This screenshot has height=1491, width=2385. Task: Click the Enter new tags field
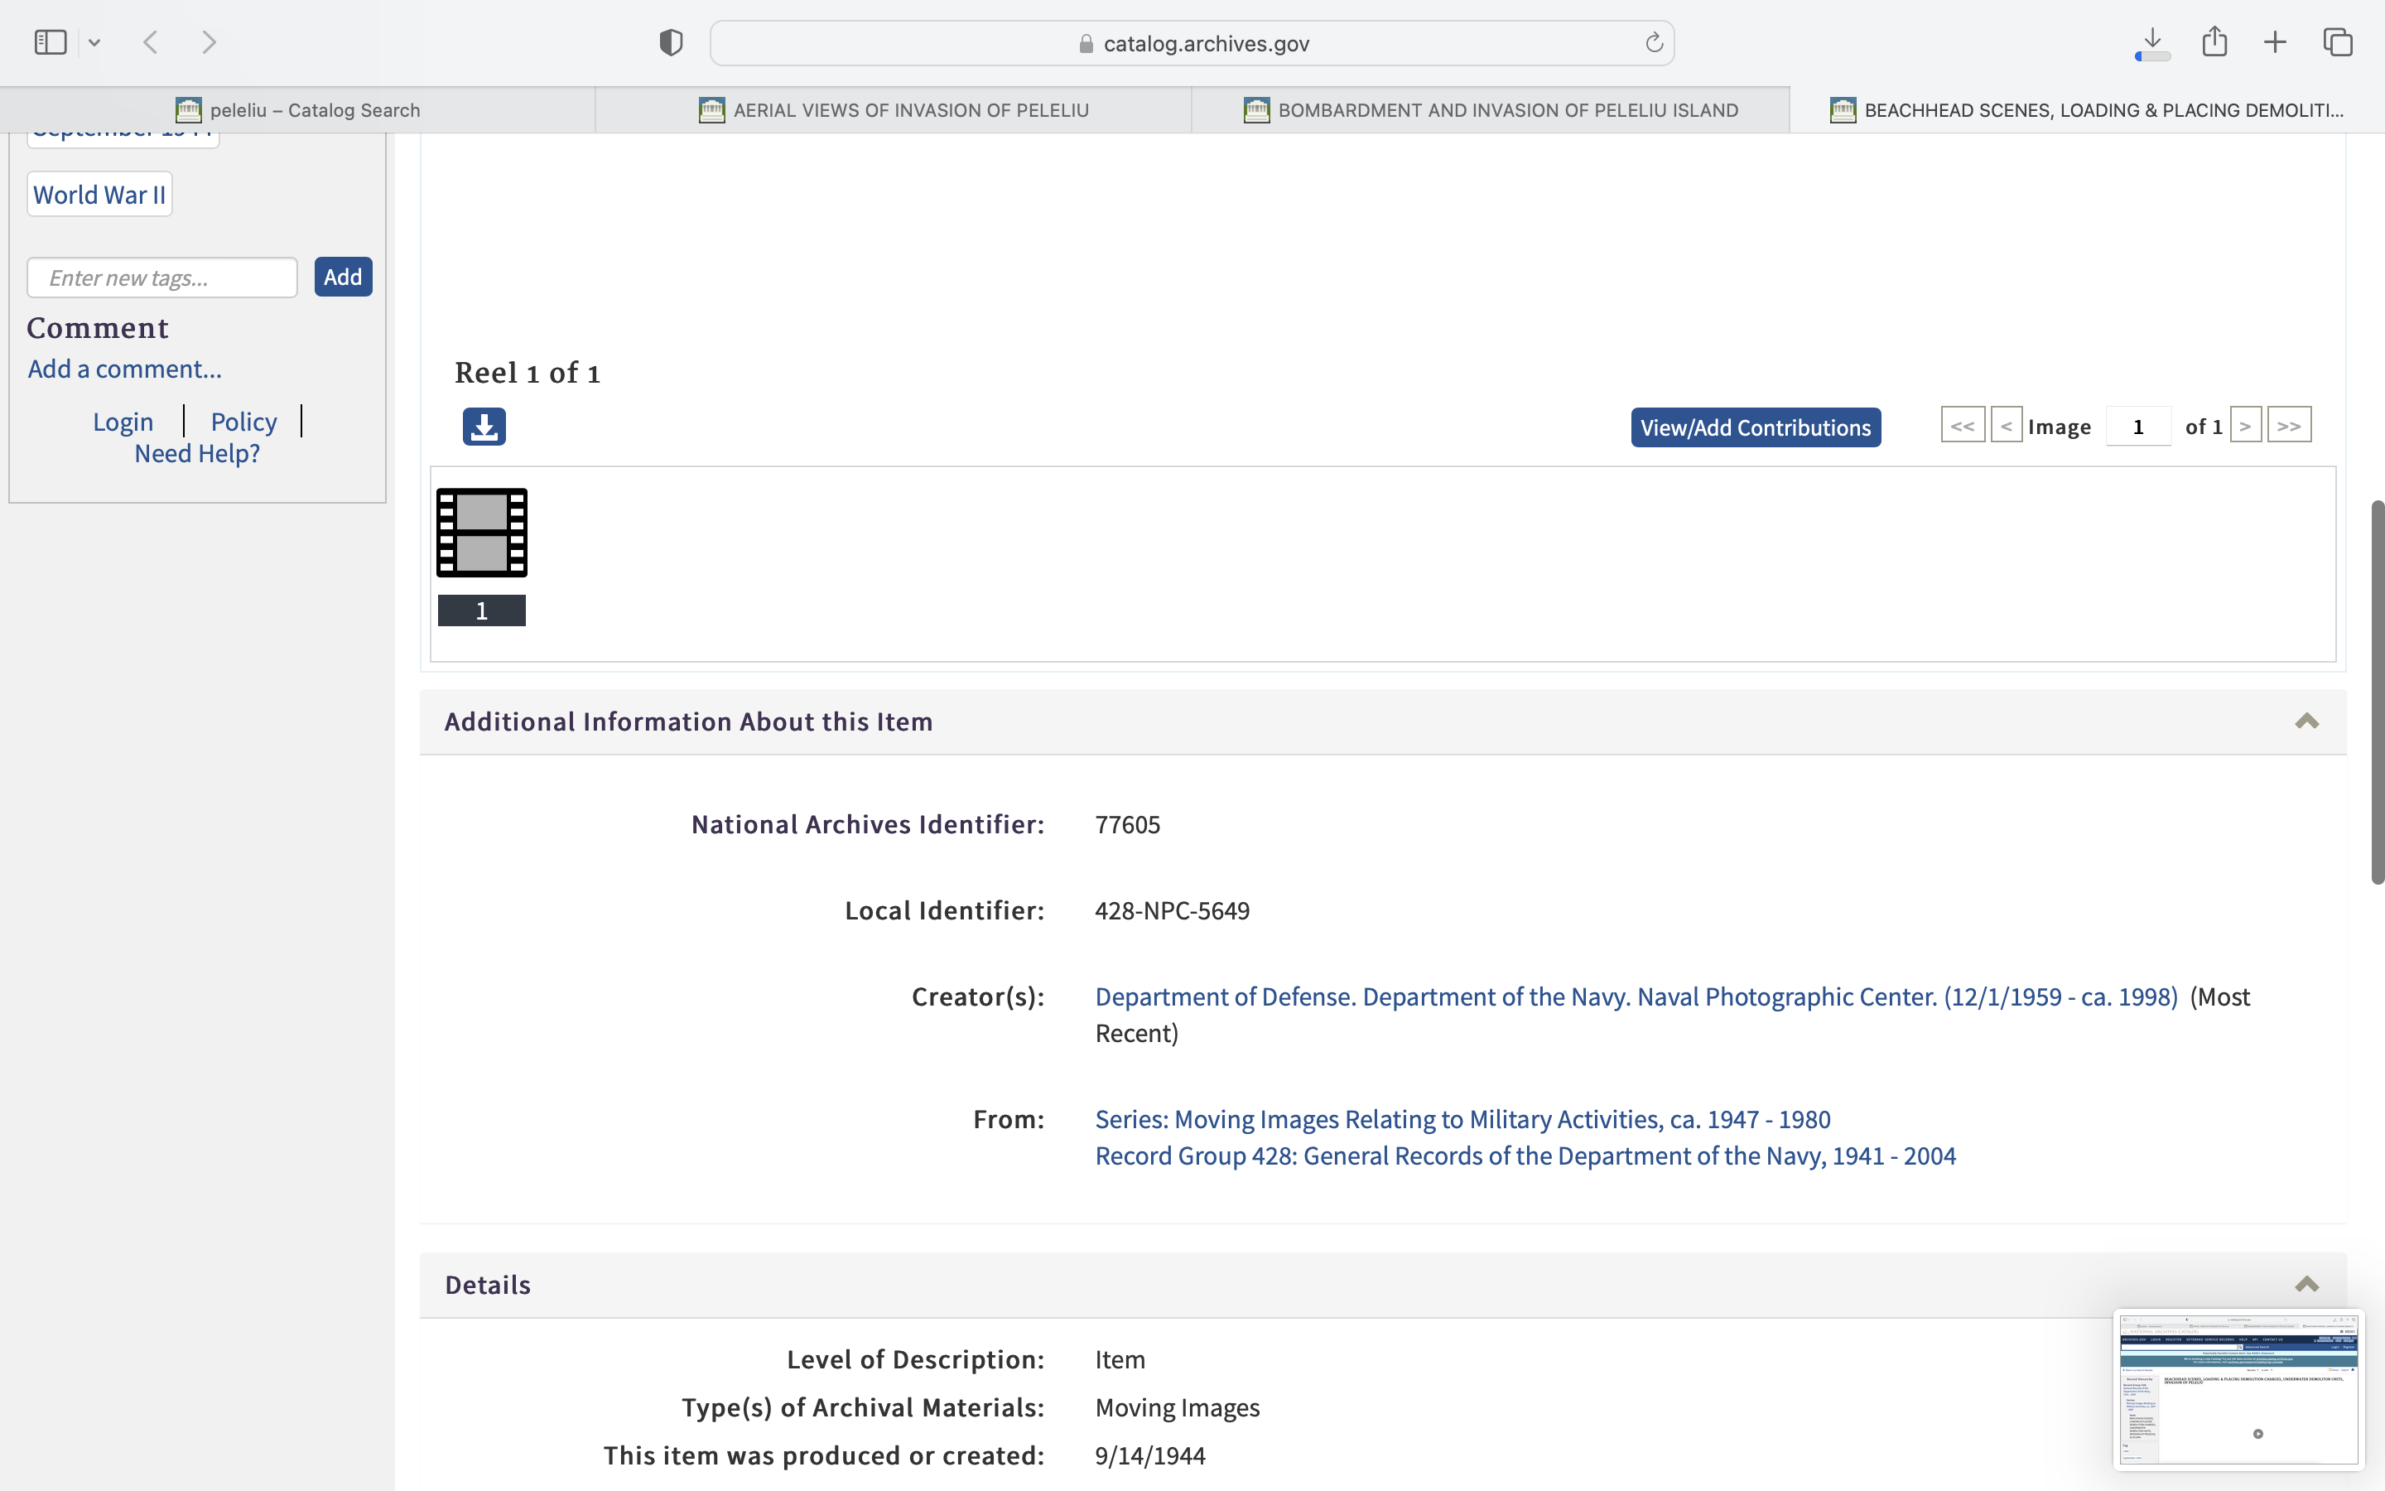162,278
